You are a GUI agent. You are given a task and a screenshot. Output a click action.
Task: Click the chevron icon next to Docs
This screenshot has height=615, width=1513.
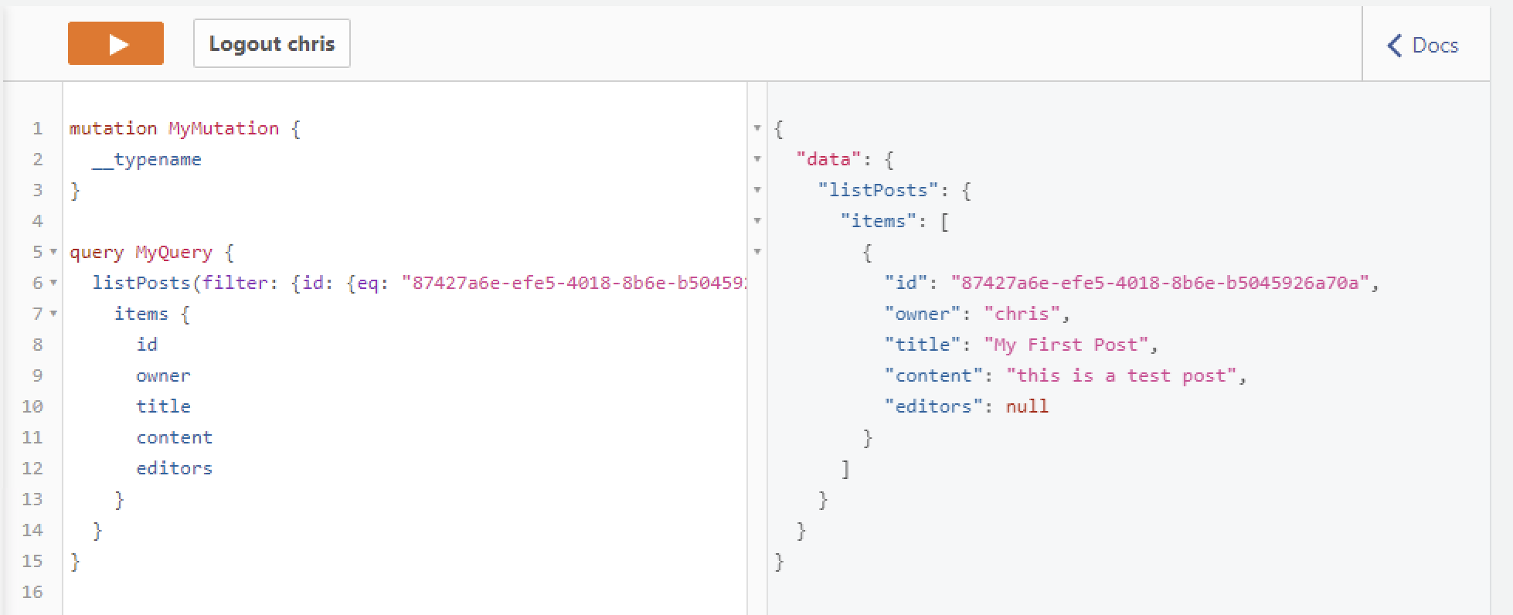[x=1394, y=46]
